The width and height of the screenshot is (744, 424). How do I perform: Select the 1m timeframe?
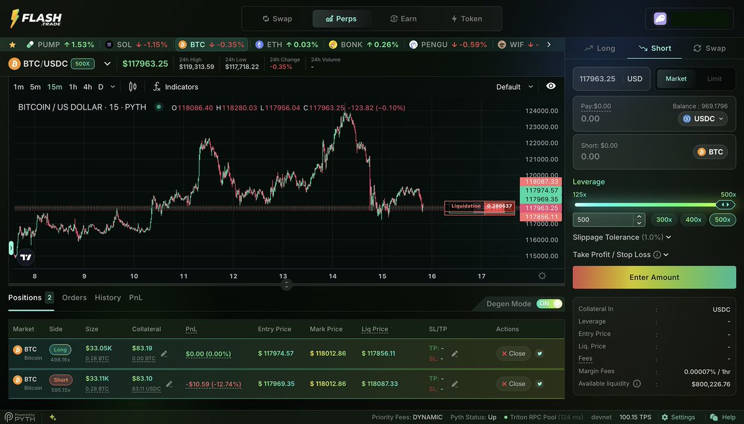click(x=19, y=87)
